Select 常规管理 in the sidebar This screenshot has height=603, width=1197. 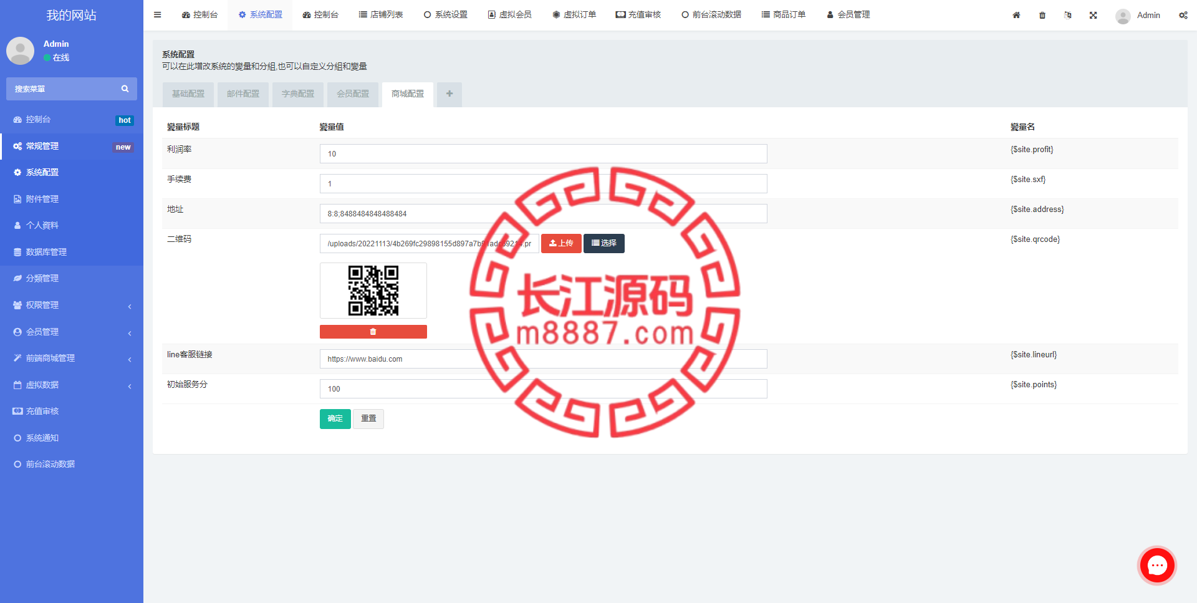[x=72, y=146]
